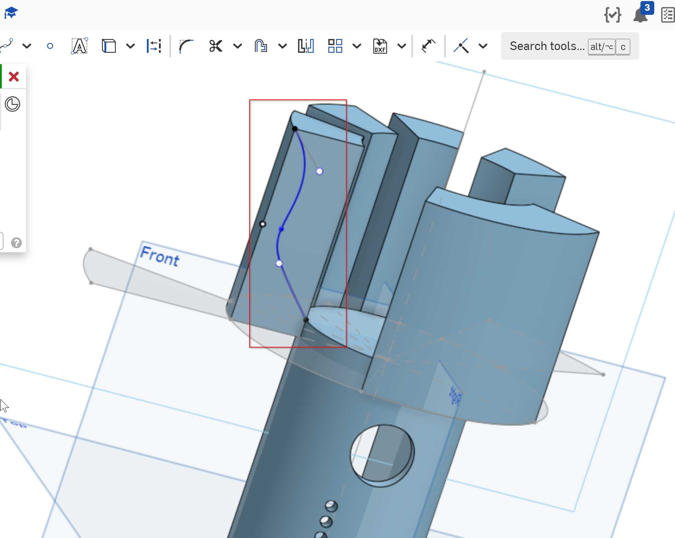Select the Linear pattern tool
Viewport: 675px width, 538px height.
tap(335, 46)
